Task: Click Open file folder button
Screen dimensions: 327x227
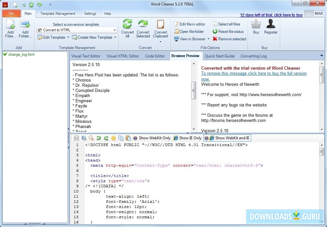Action: click(x=189, y=32)
